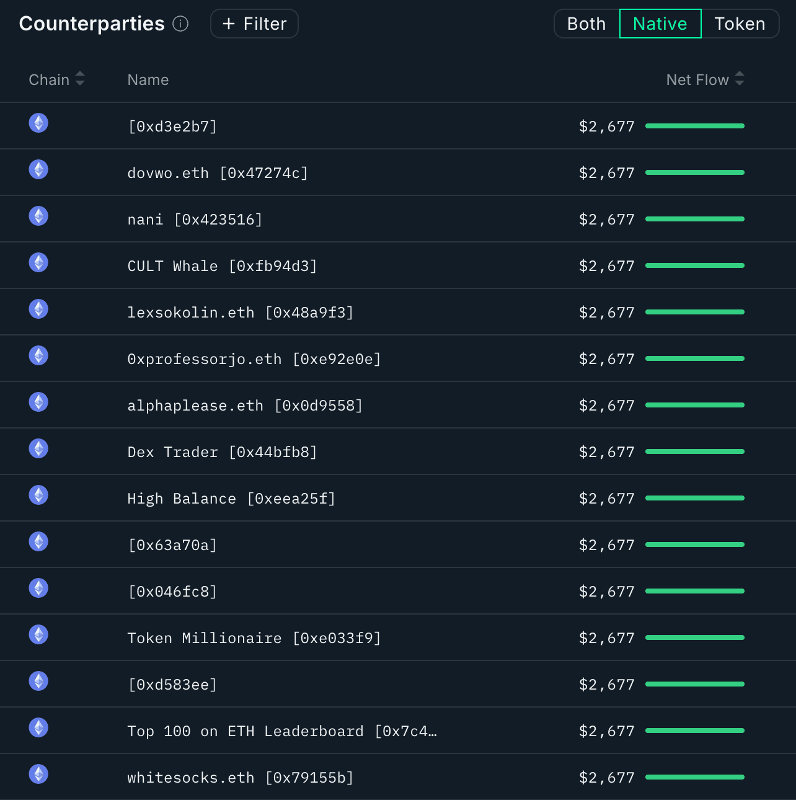The height and width of the screenshot is (800, 796).
Task: Click the info icon beside Counterparties
Action: coord(180,24)
